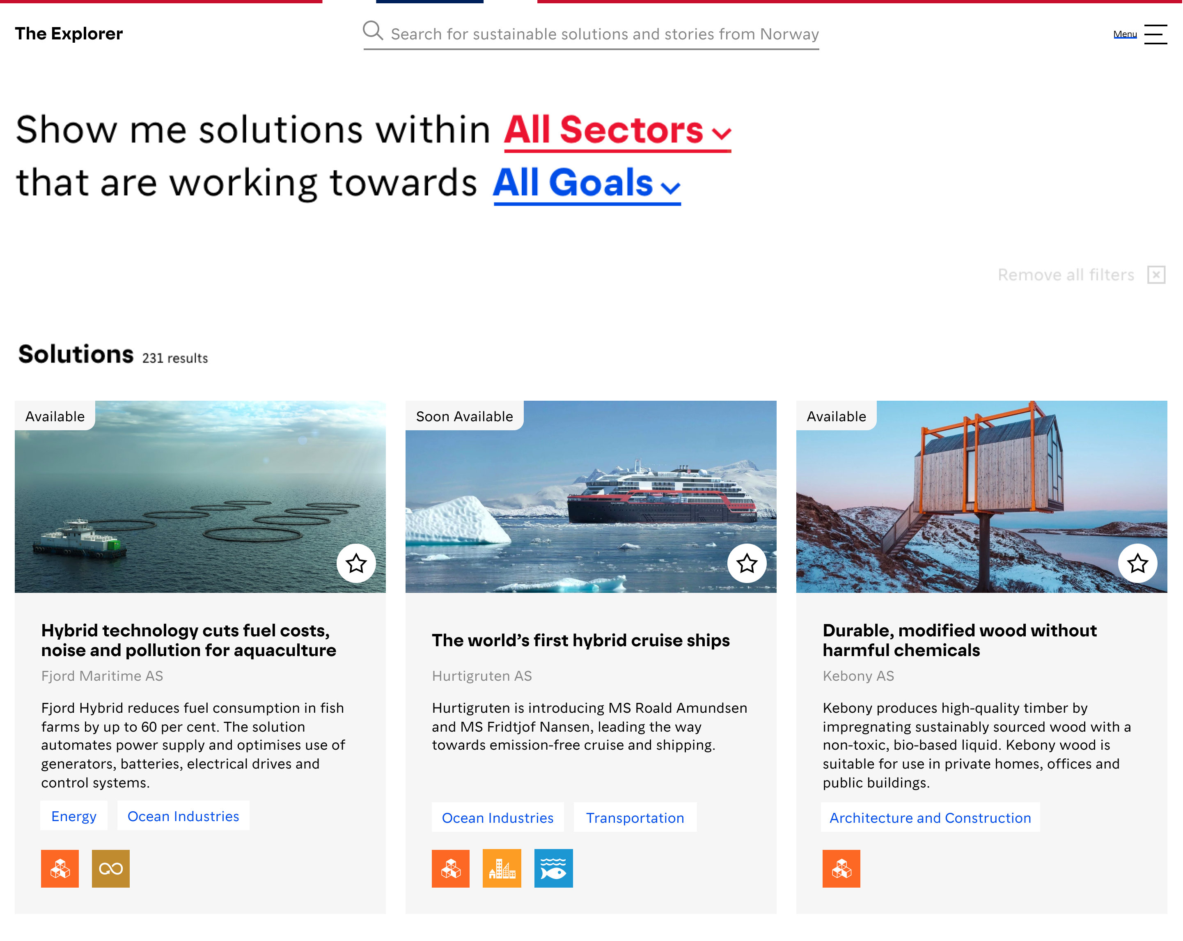Click the orange cubes icon on Kebony card

click(841, 869)
